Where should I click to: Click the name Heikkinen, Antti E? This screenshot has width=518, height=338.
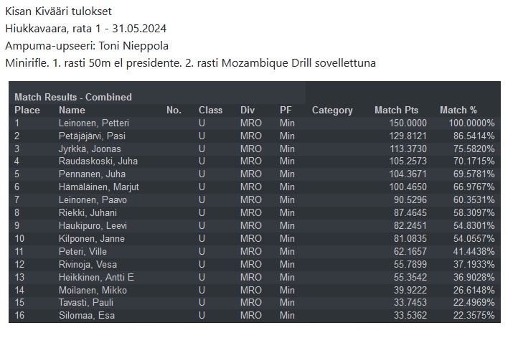pyautogui.click(x=96, y=277)
